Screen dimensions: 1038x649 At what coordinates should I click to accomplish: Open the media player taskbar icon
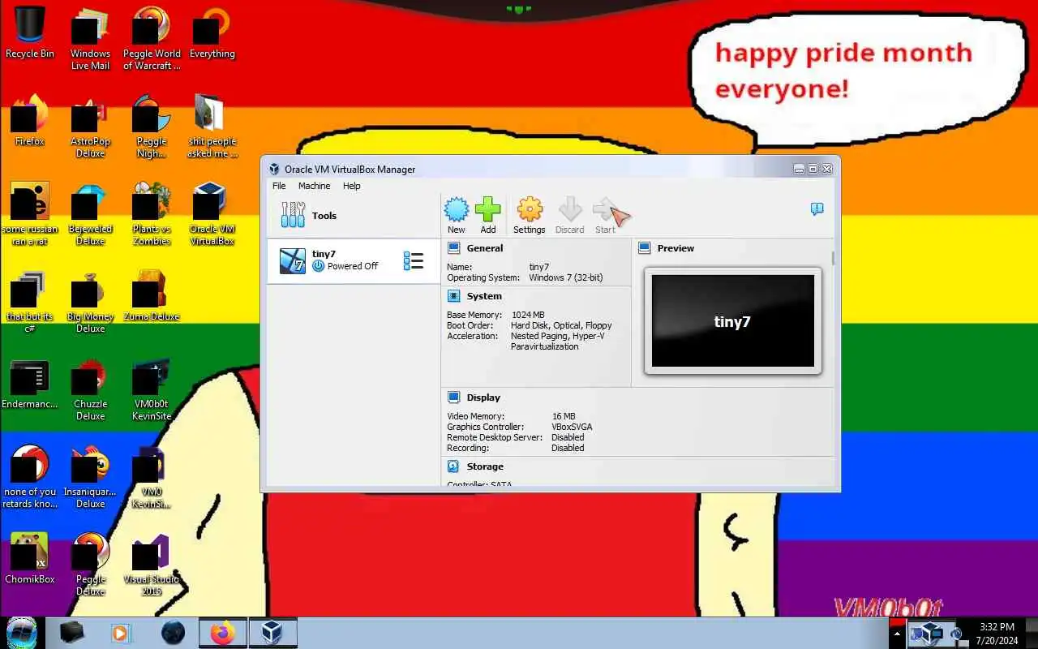[121, 633]
